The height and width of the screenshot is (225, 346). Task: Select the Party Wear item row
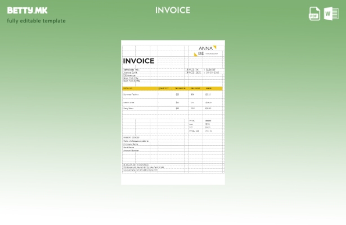pos(128,109)
